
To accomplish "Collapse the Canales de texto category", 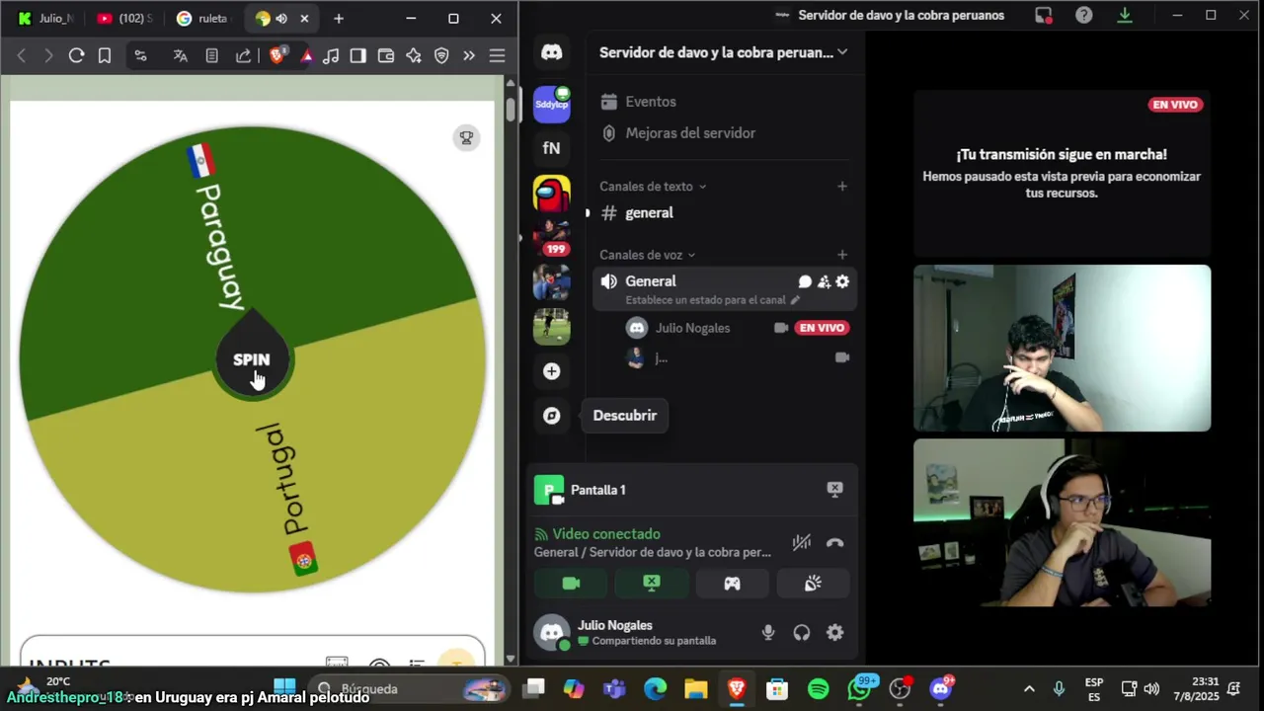I will 653,187.
